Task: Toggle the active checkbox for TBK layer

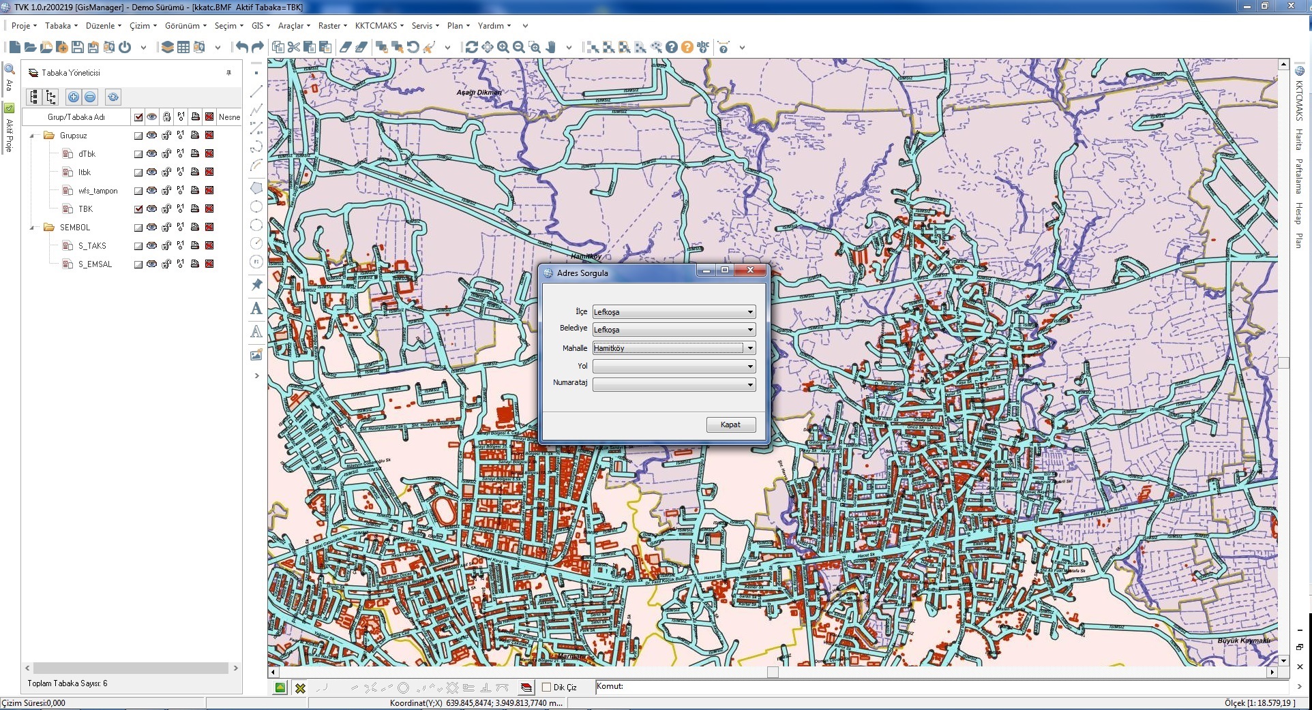Action: pyautogui.click(x=138, y=209)
